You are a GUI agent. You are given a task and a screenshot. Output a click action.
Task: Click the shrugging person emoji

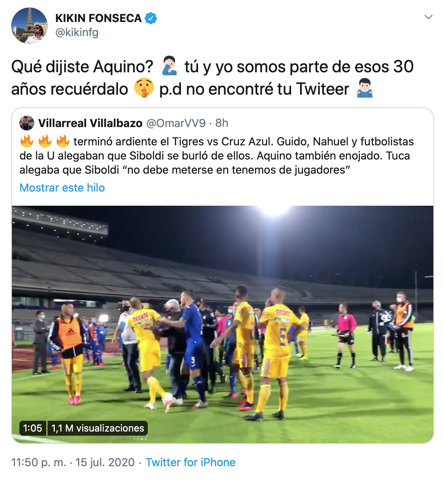click(365, 88)
